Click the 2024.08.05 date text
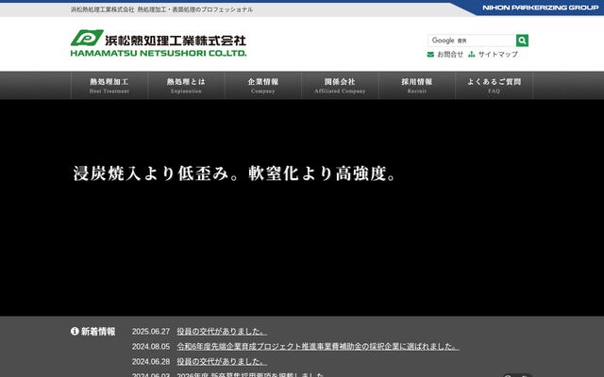The height and width of the screenshot is (377, 604). [151, 347]
